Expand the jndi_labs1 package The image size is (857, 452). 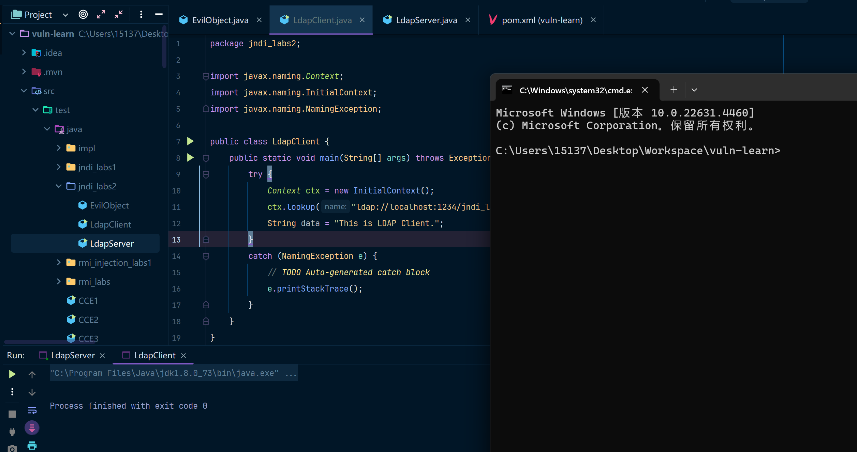[59, 167]
